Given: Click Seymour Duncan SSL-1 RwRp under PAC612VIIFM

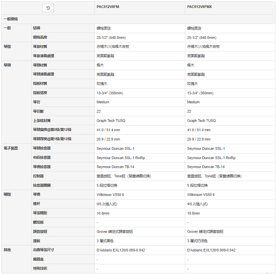Looking at the screenshot, I should tap(121, 158).
